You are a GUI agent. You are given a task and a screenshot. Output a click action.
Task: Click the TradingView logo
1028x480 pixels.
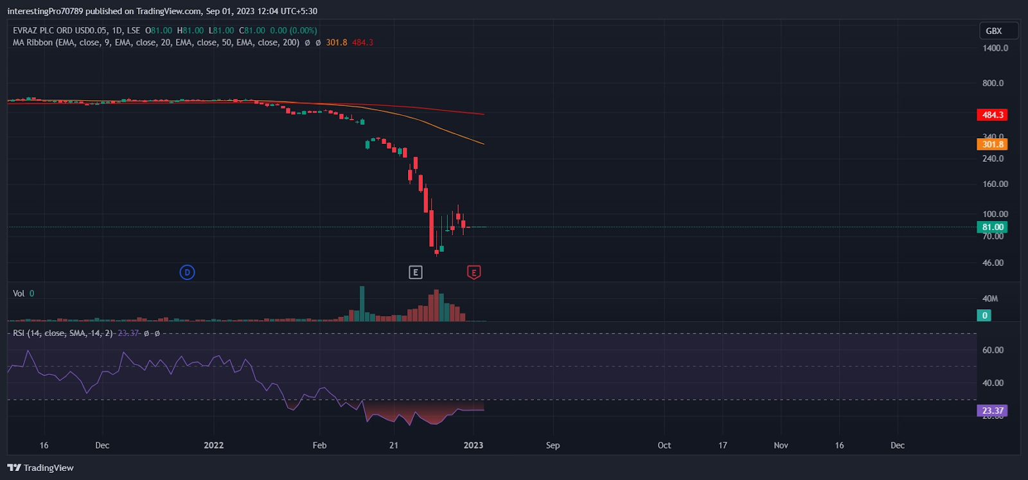(x=40, y=468)
